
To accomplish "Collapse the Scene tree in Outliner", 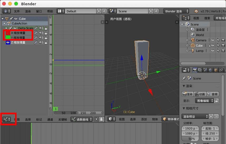I will [182, 24].
